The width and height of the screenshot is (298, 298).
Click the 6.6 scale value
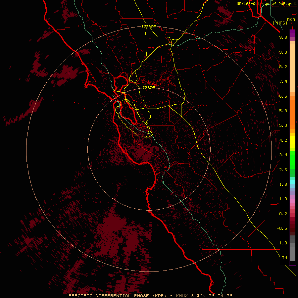283,96
